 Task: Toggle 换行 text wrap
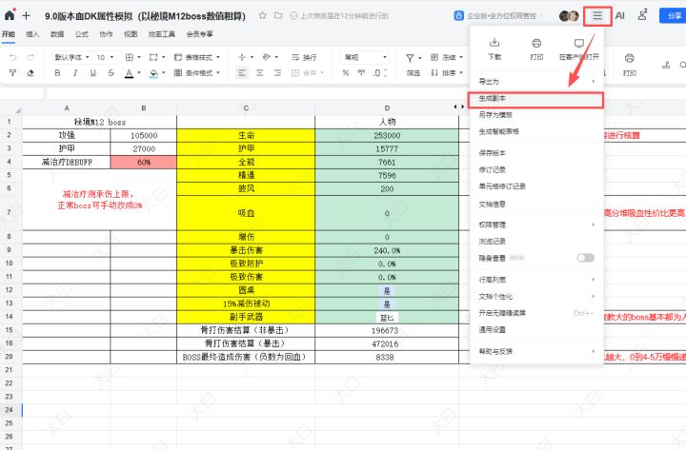pyautogui.click(x=304, y=57)
